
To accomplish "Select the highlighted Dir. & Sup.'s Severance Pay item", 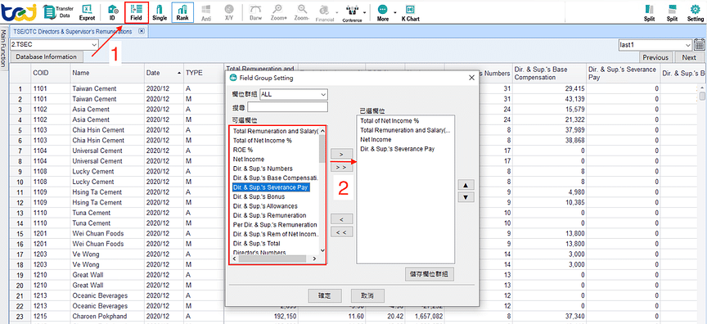I will click(x=270, y=187).
